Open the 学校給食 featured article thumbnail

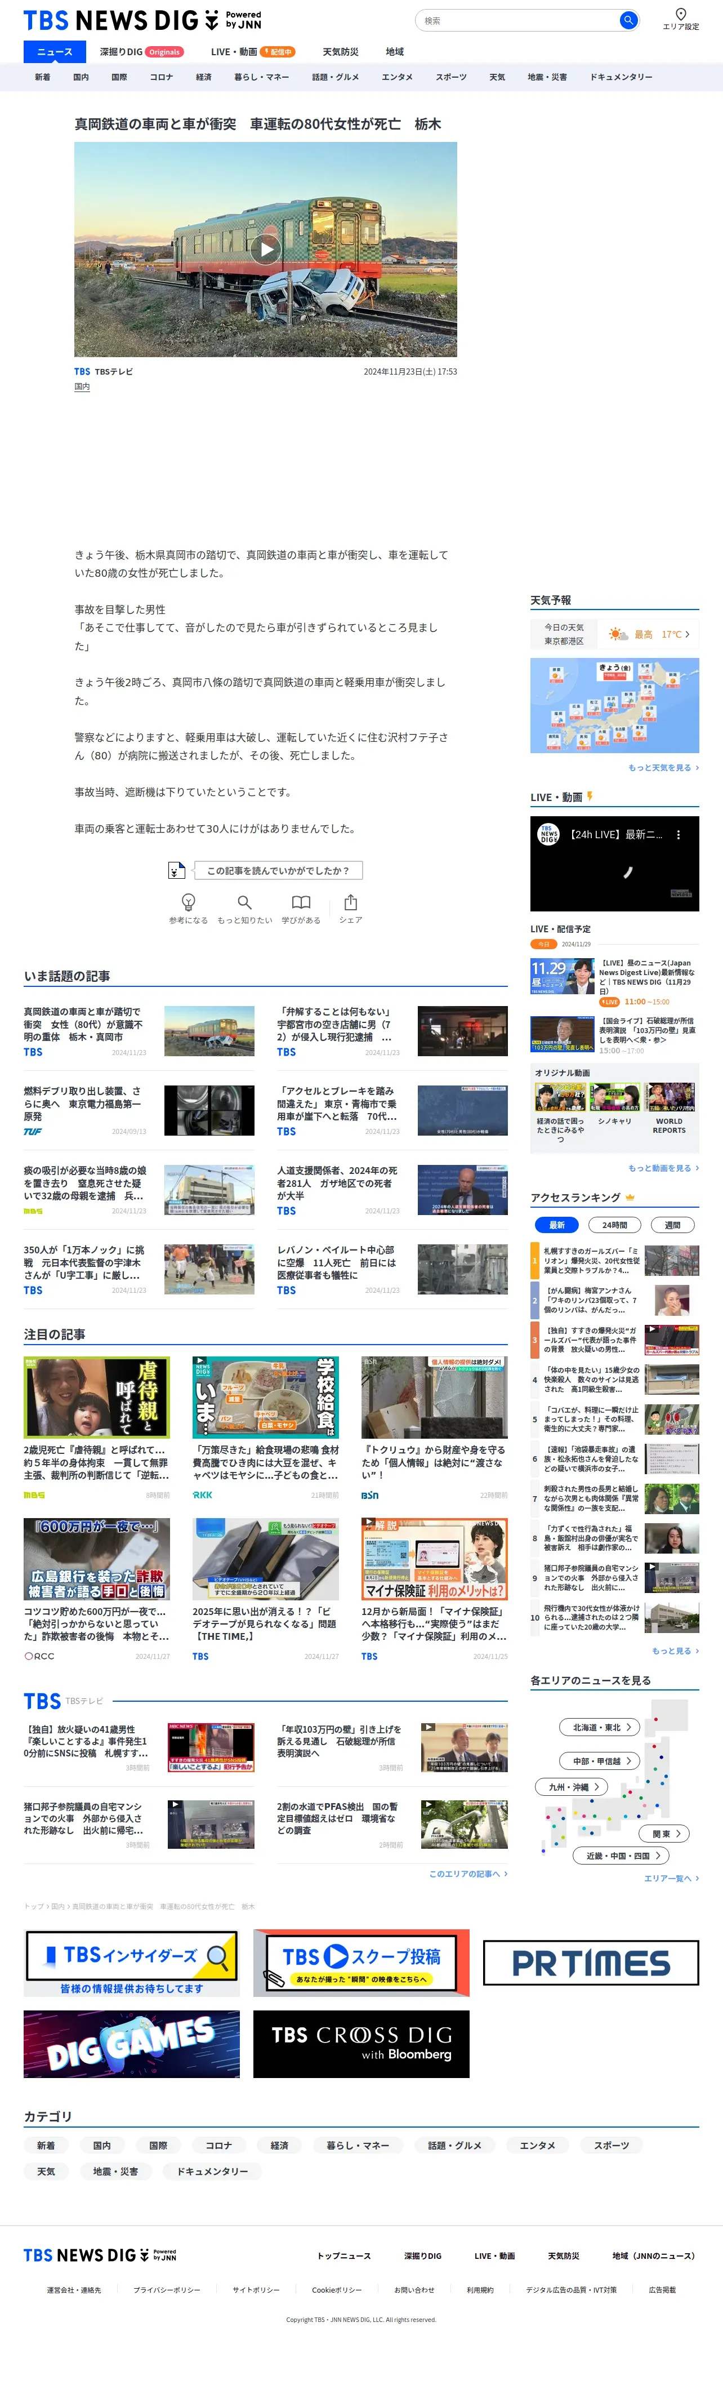(265, 1396)
